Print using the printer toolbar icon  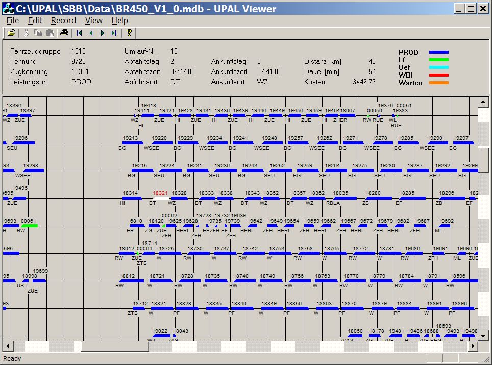click(64, 33)
